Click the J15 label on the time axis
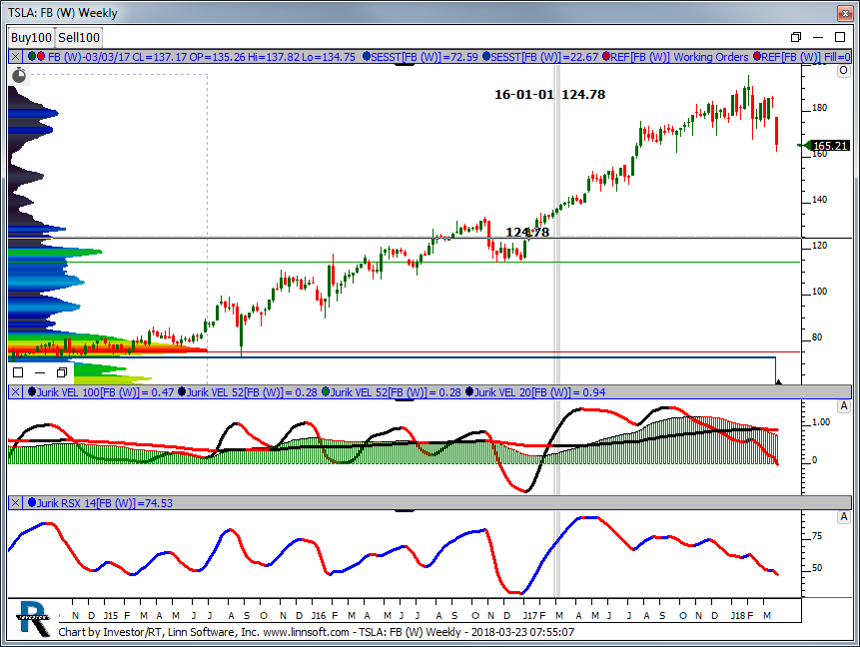This screenshot has width=860, height=647. pyautogui.click(x=111, y=616)
